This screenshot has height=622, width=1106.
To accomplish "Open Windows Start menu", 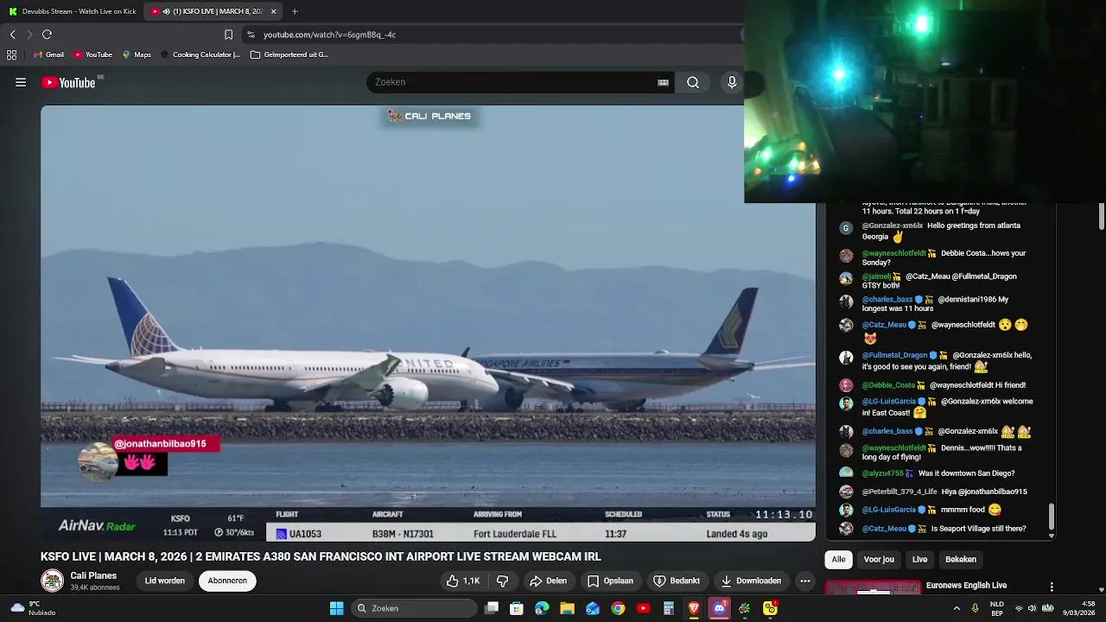I will tap(337, 608).
